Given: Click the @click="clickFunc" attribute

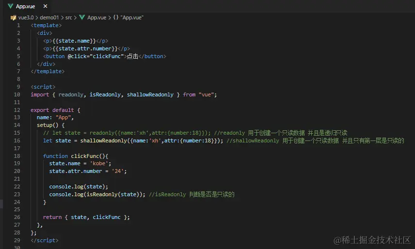Looking at the screenshot, I should pyautogui.click(x=96, y=56).
